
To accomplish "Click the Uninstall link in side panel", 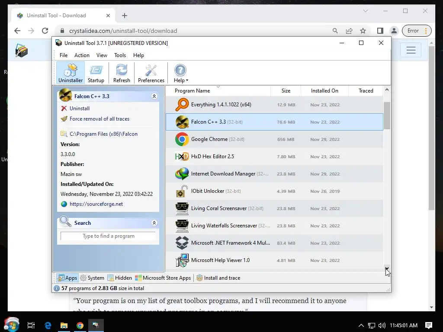I will tap(80, 109).
